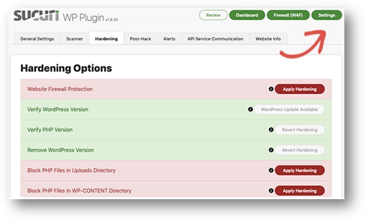Click the Review button
366x220 pixels.
213,15
